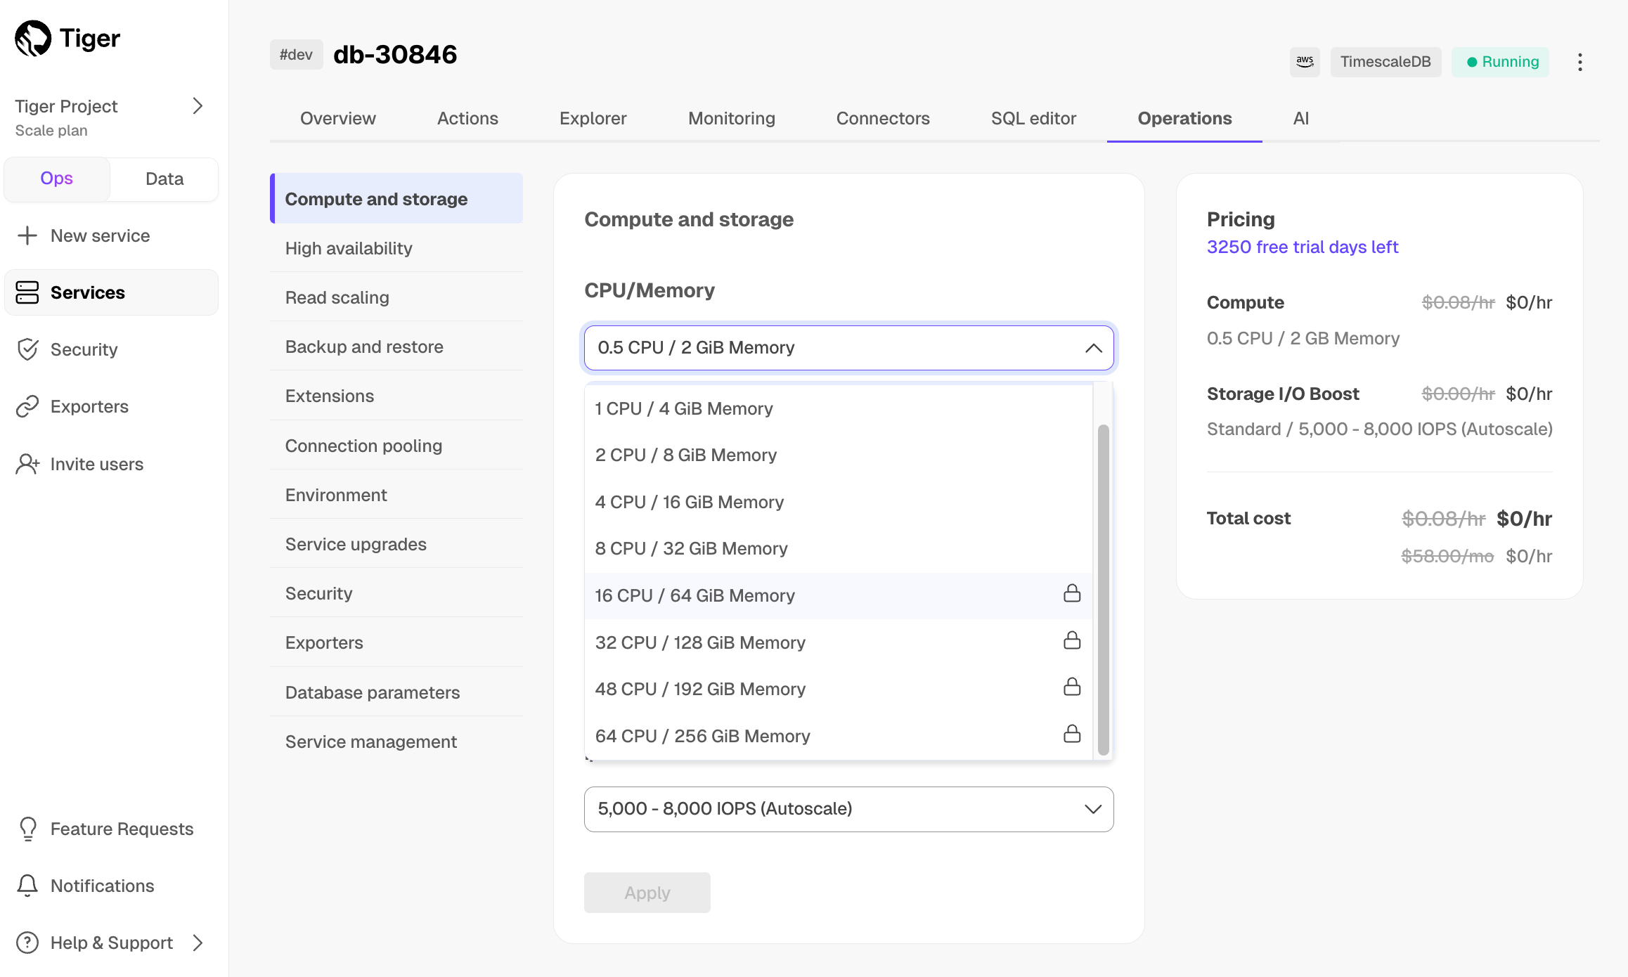This screenshot has height=977, width=1628.
Task: Click the Tiger logo icon
Action: [33, 38]
